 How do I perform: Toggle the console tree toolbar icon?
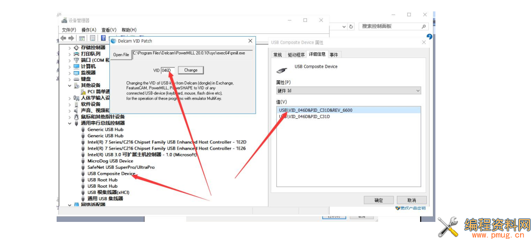(82, 38)
